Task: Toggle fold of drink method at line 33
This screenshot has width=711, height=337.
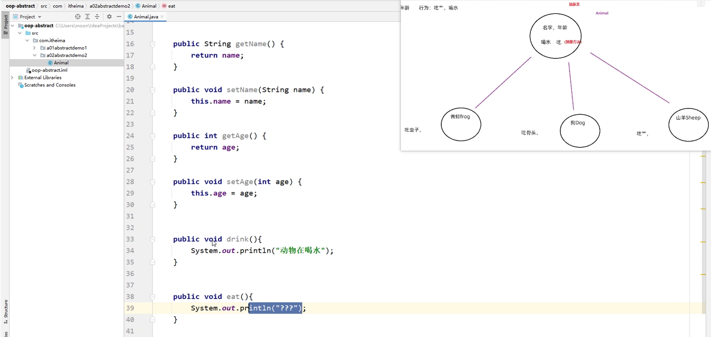Action: point(152,239)
